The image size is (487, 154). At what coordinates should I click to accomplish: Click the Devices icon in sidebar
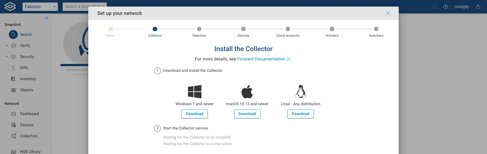click(x=13, y=125)
